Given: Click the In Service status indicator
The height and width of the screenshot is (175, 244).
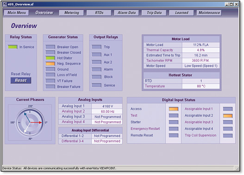Looking at the screenshot, I should [x=13, y=47].
